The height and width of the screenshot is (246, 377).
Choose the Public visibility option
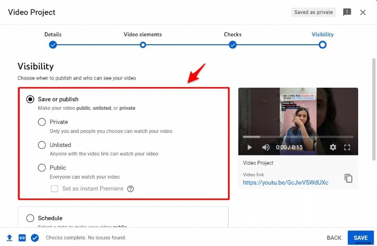(x=42, y=168)
